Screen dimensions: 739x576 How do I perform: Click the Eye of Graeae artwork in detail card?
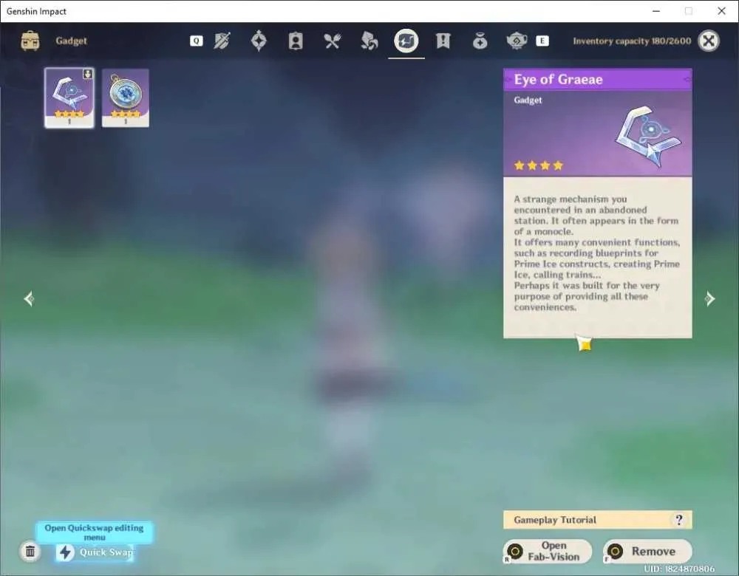point(649,136)
